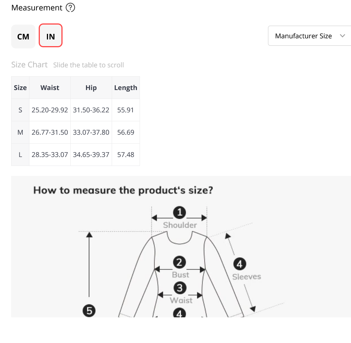
Task: Click the Measurement help question mark icon
Action: point(70,7)
